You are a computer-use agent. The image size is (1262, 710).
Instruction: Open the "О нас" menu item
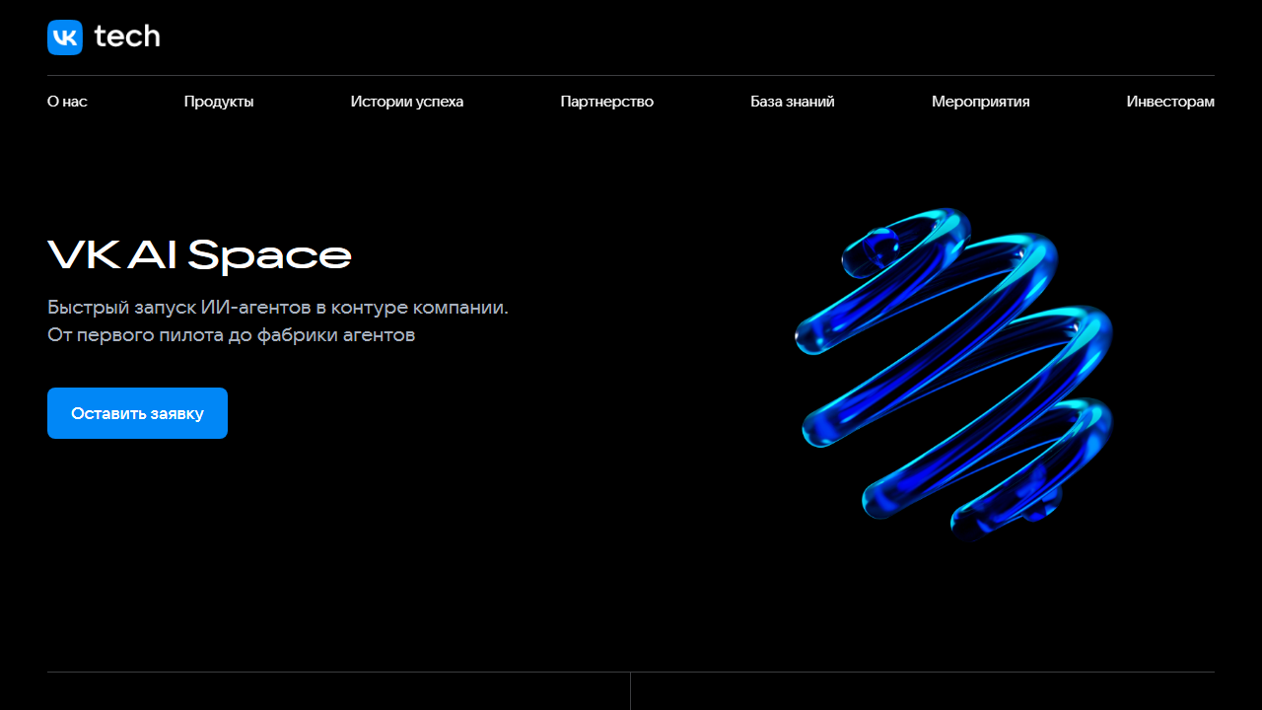tap(67, 102)
